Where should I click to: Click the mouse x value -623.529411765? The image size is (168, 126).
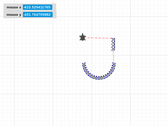pyautogui.click(x=37, y=7)
